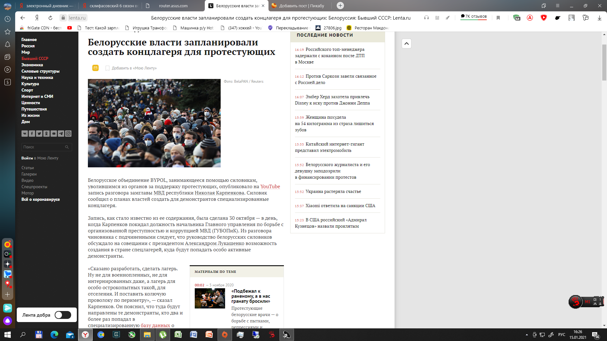The width and height of the screenshot is (607, 341).
Task: Click the yellow email share icon
Action: 95,68
